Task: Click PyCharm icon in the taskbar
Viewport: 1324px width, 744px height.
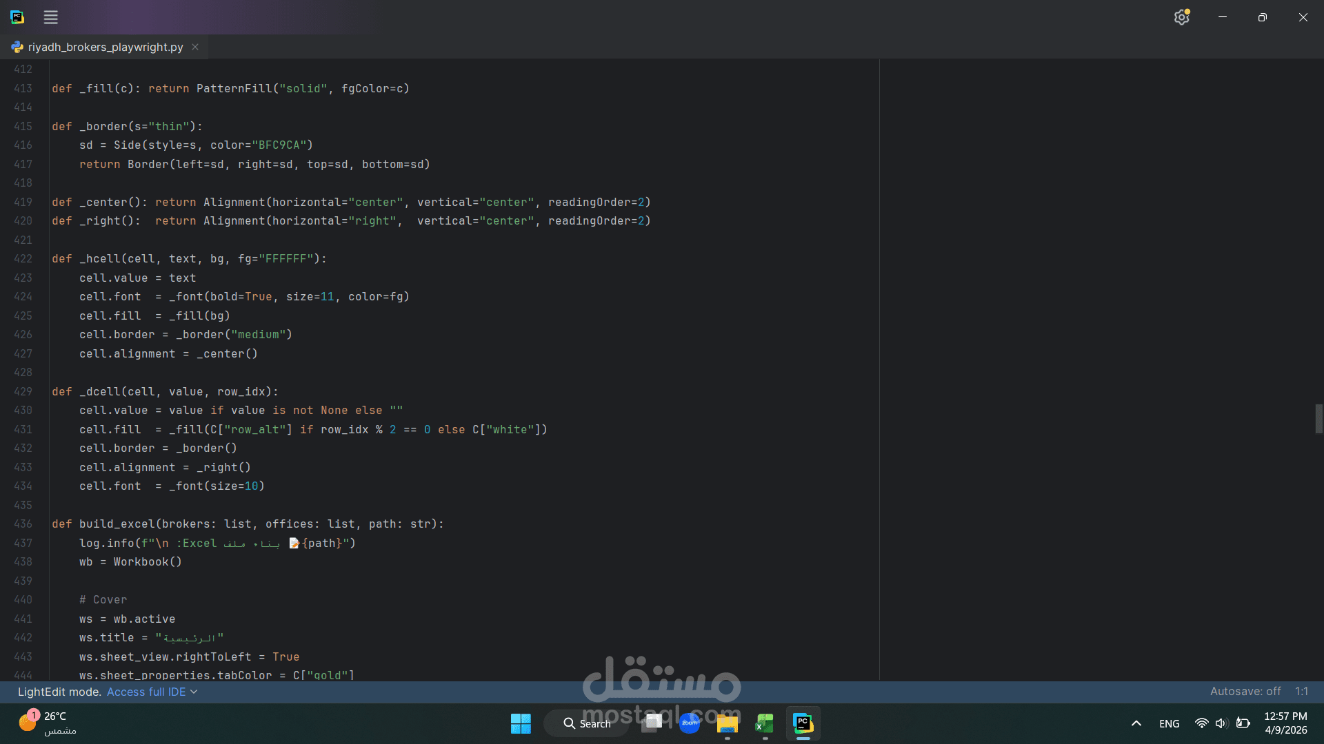Action: point(803,723)
